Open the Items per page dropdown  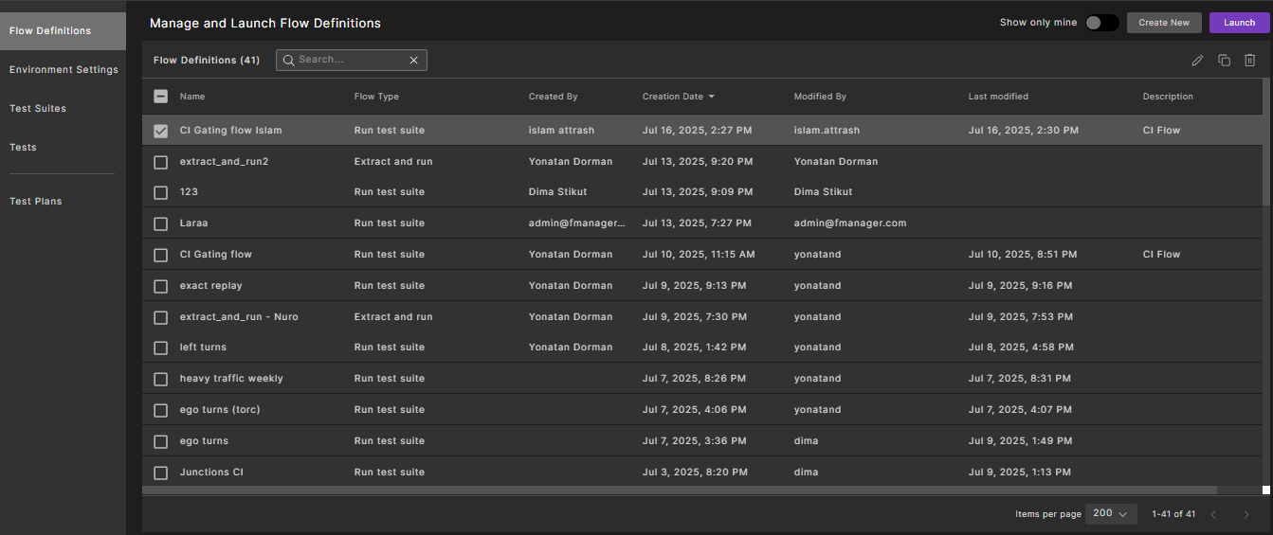1110,514
